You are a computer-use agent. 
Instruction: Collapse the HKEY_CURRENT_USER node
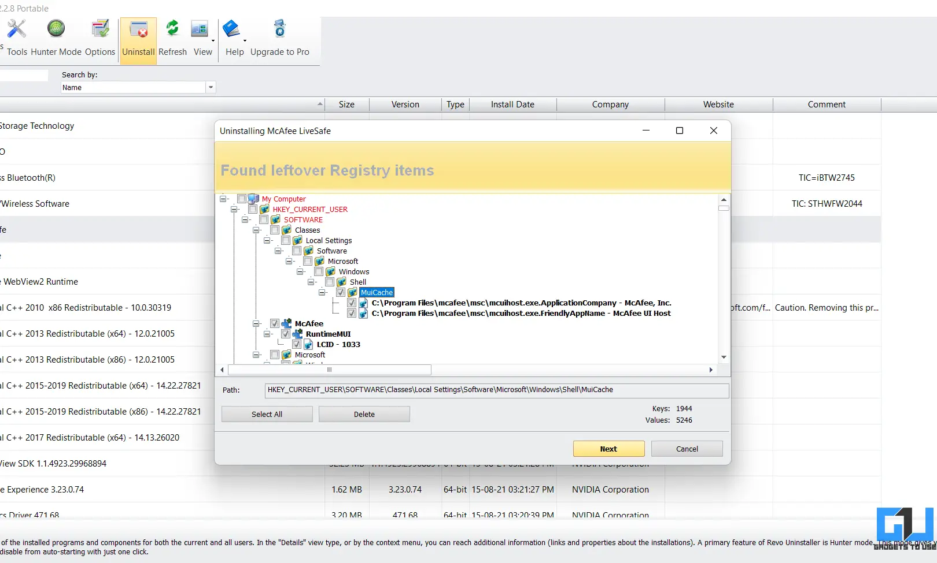[x=234, y=209]
